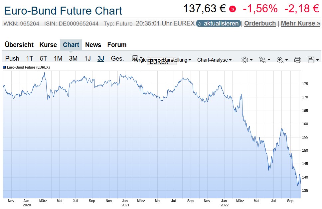Go to the Kurse tab
Viewport: 322px width, 209px height.
tap(48, 45)
